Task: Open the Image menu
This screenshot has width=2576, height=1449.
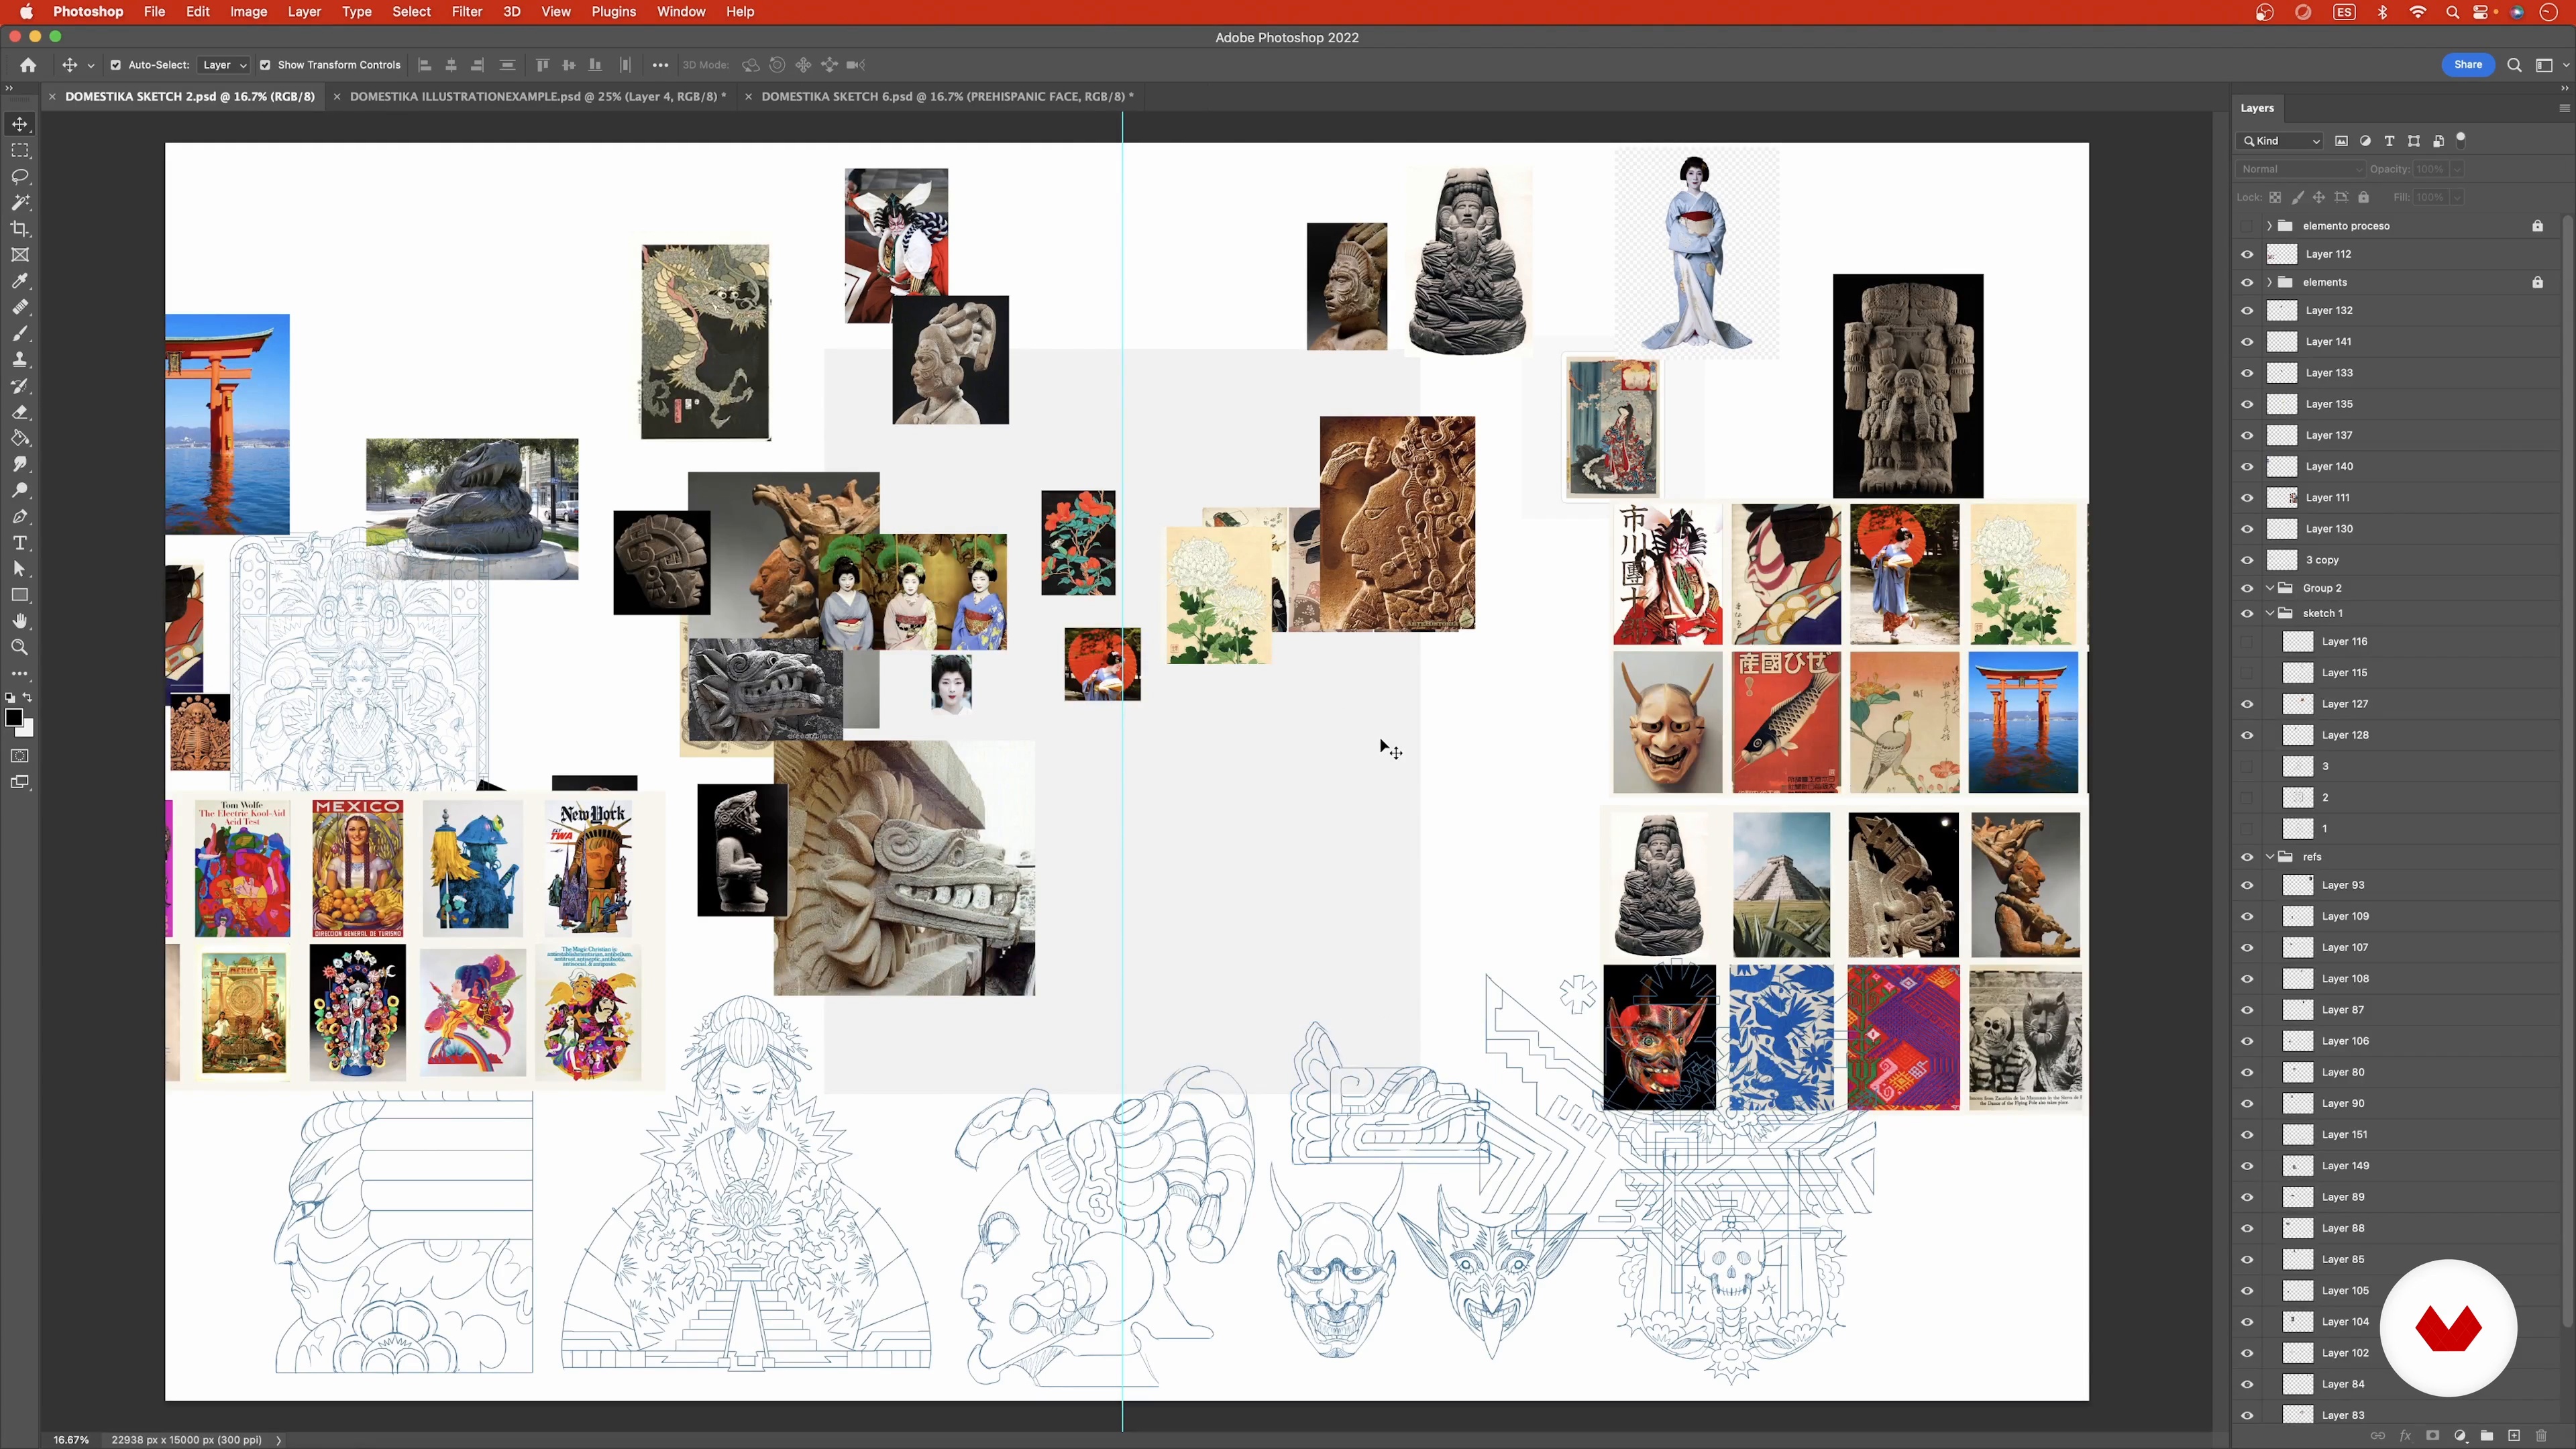Action: [248, 12]
